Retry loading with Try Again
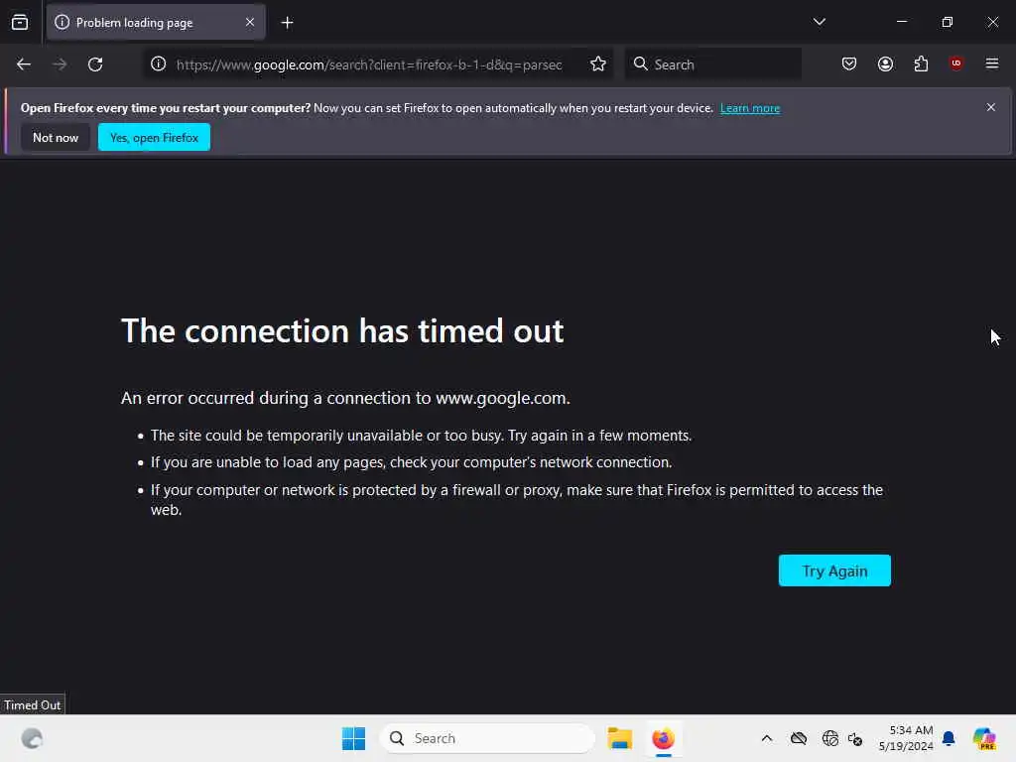This screenshot has width=1016, height=762. [x=834, y=571]
